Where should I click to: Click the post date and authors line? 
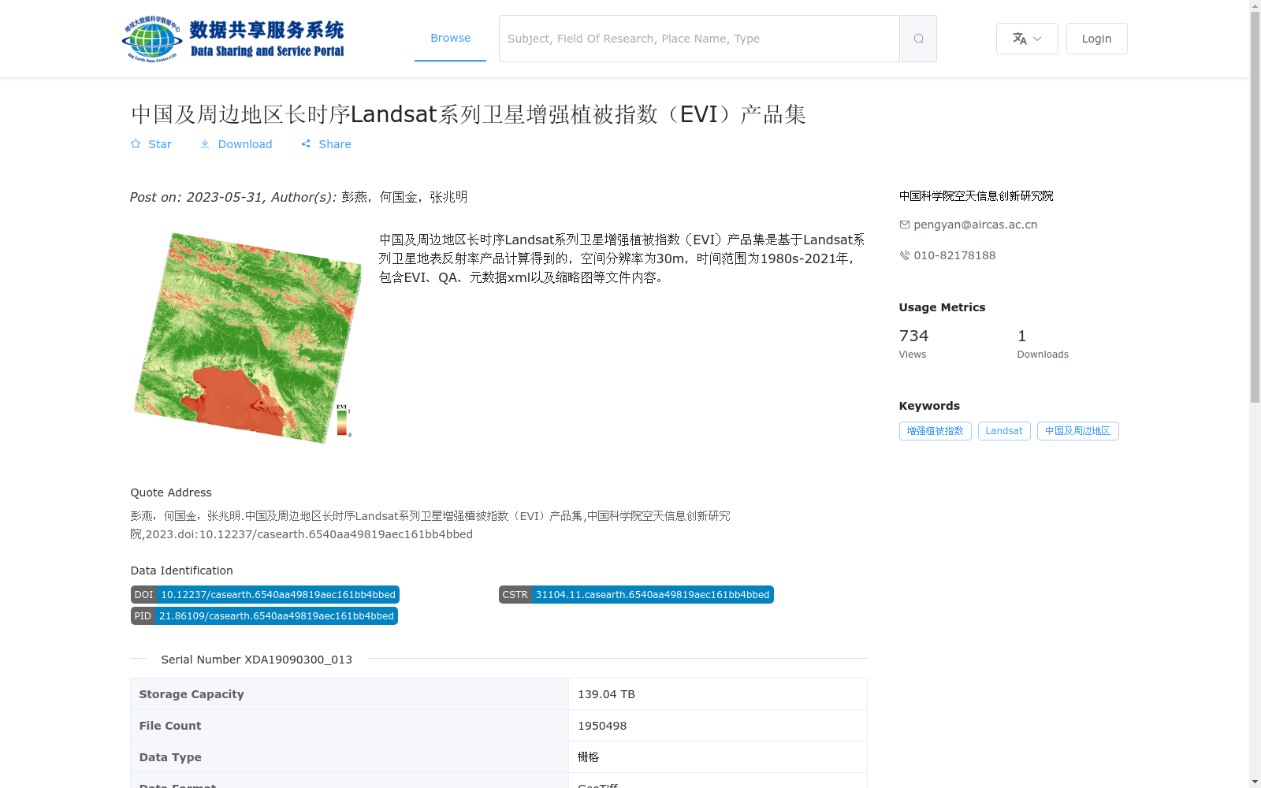pyautogui.click(x=299, y=197)
